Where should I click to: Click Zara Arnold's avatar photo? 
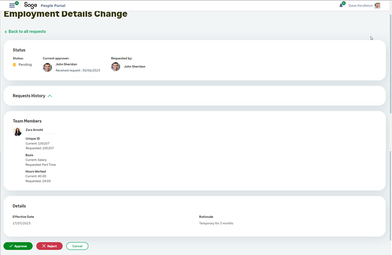tap(18, 131)
